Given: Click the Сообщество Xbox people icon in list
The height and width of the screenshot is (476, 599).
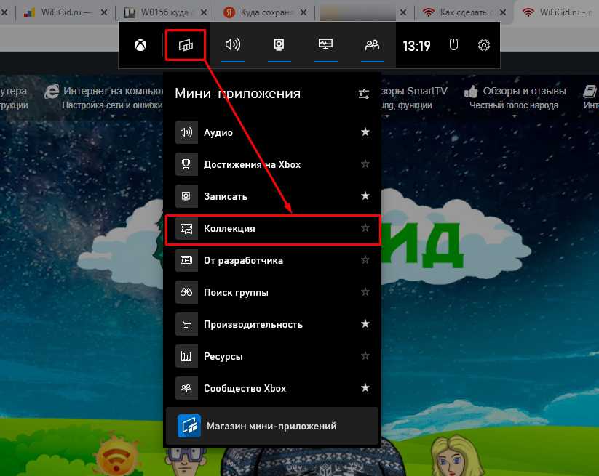Looking at the screenshot, I should click(x=186, y=388).
